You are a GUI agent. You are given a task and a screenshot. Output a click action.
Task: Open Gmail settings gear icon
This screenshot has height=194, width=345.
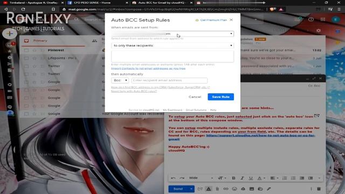click(319, 31)
